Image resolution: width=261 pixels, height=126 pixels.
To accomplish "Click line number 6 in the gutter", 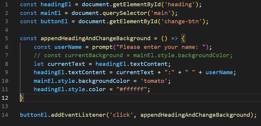I will (x=7, y=47).
